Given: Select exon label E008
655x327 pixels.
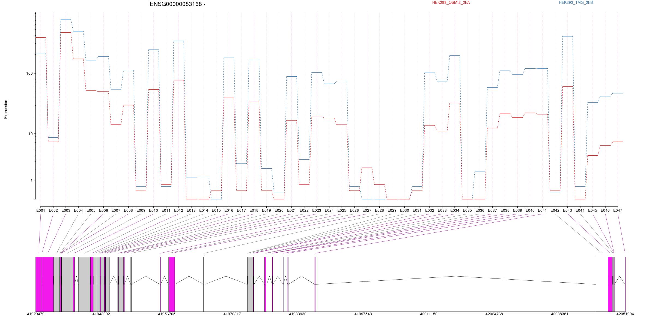Looking at the screenshot, I should [128, 210].
